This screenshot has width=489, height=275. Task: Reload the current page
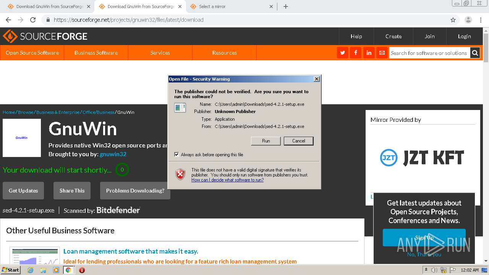33,20
